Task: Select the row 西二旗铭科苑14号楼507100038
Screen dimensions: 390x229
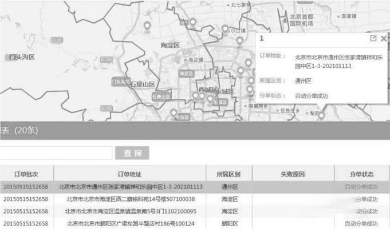Action: [x=195, y=199]
